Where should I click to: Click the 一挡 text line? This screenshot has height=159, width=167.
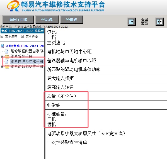[x=52, y=37]
